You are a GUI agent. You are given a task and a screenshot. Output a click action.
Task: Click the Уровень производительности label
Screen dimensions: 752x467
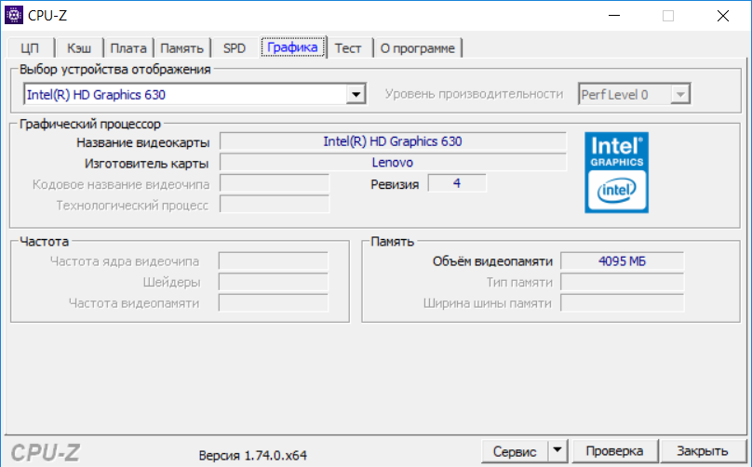474,95
